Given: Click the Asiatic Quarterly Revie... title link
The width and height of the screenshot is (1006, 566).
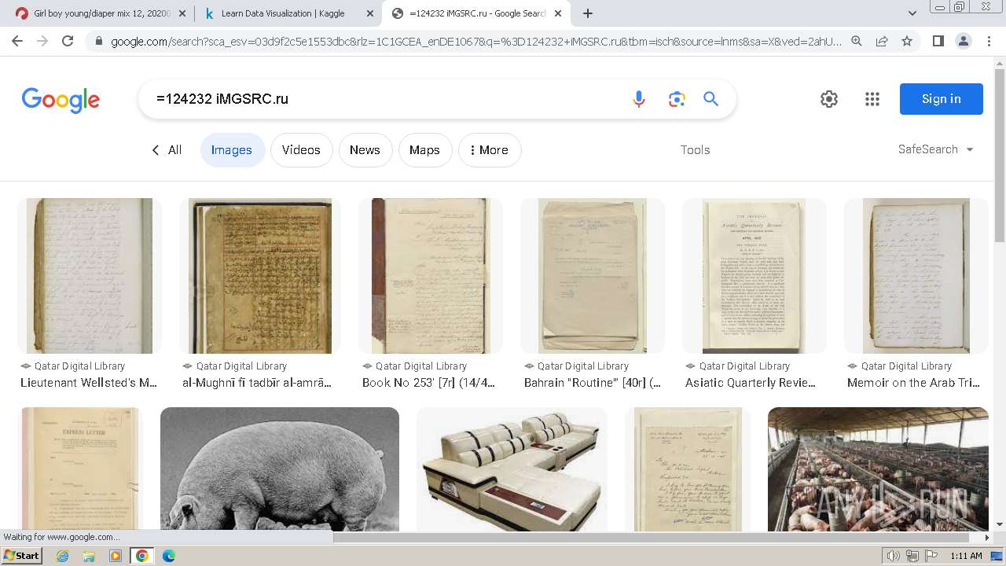Looking at the screenshot, I should 751,383.
